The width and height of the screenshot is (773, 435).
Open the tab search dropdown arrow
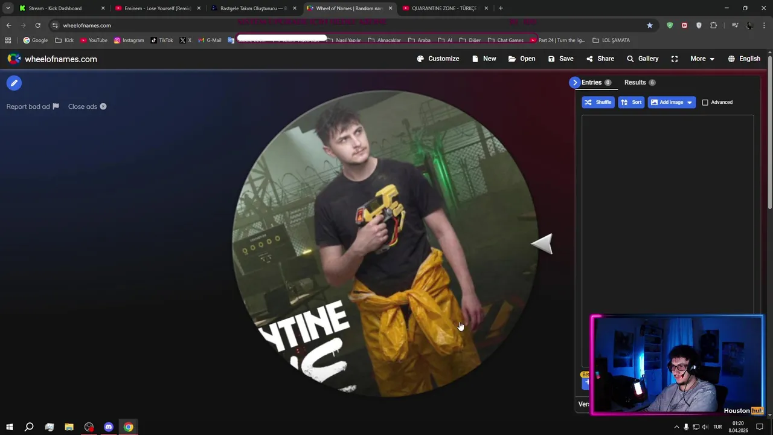[x=8, y=8]
